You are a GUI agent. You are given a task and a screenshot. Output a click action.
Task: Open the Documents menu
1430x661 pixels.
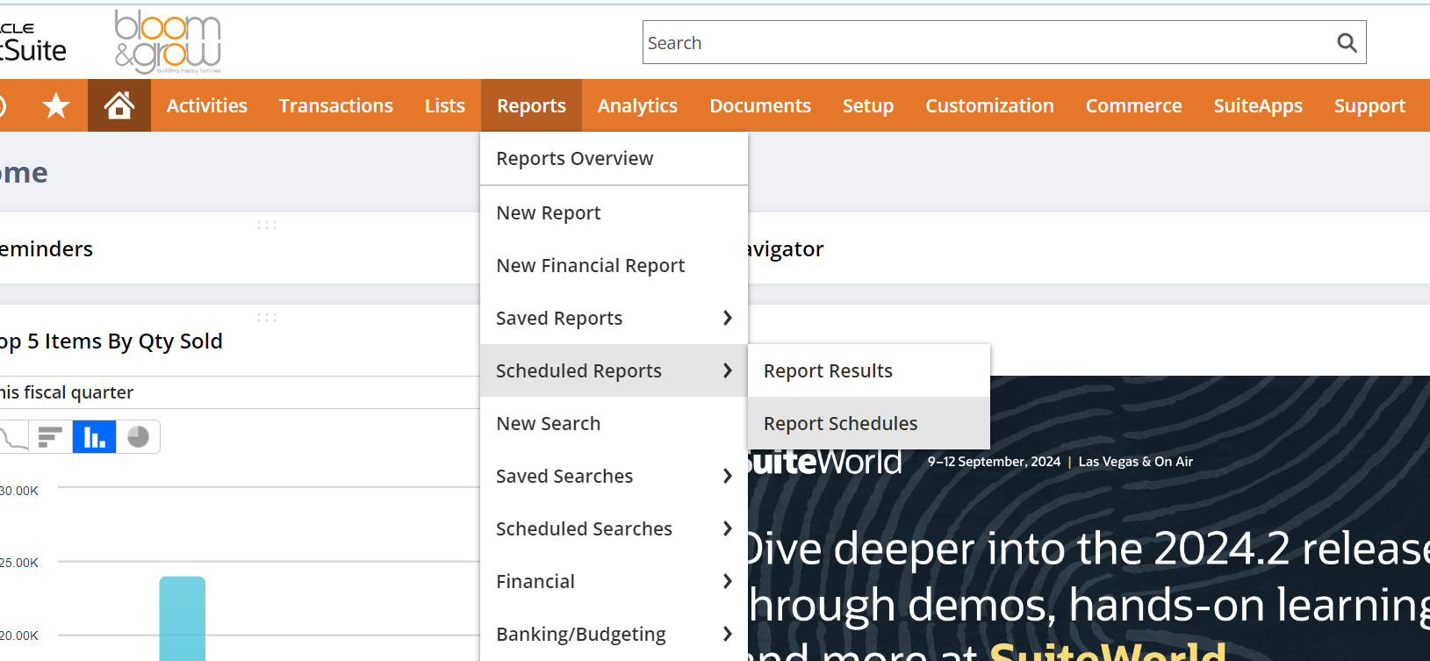760,105
